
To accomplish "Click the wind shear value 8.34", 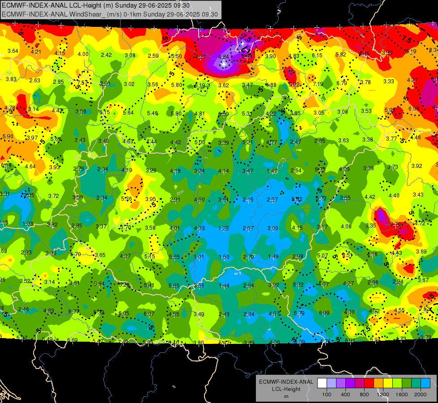I will [433, 50].
